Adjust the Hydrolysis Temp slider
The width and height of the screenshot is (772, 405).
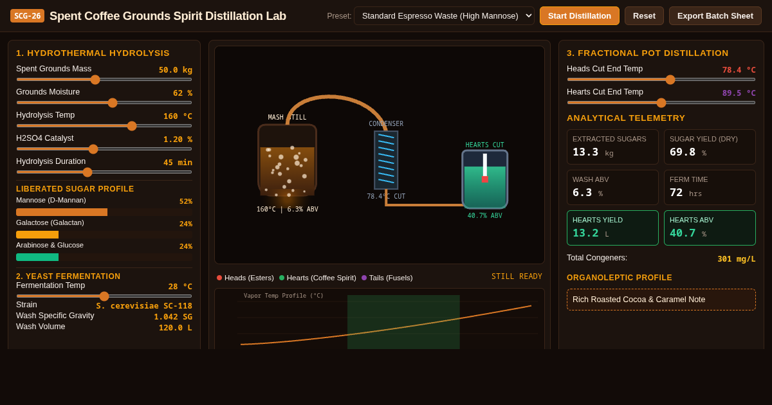click(x=104, y=126)
